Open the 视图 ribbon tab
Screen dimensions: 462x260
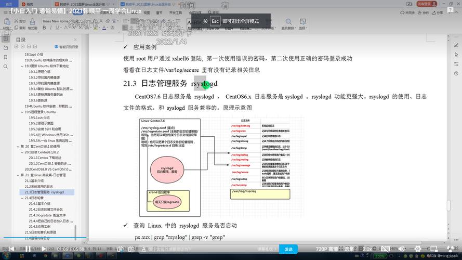147,12
